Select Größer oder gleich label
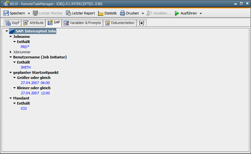The image size is (251, 154). click(34, 78)
